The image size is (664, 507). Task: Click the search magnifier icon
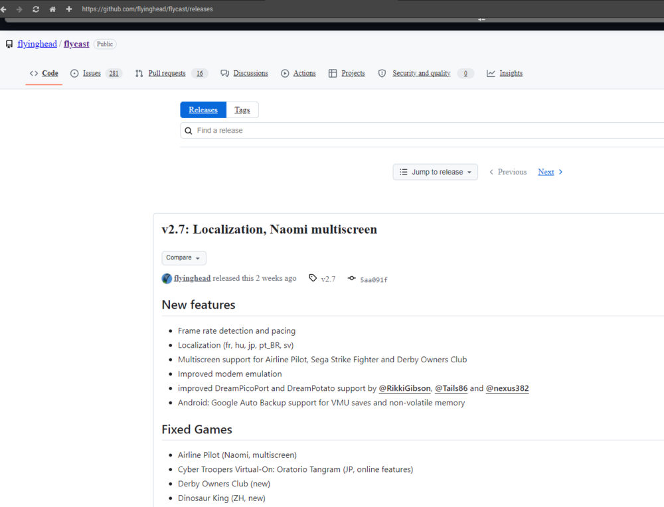coord(189,131)
